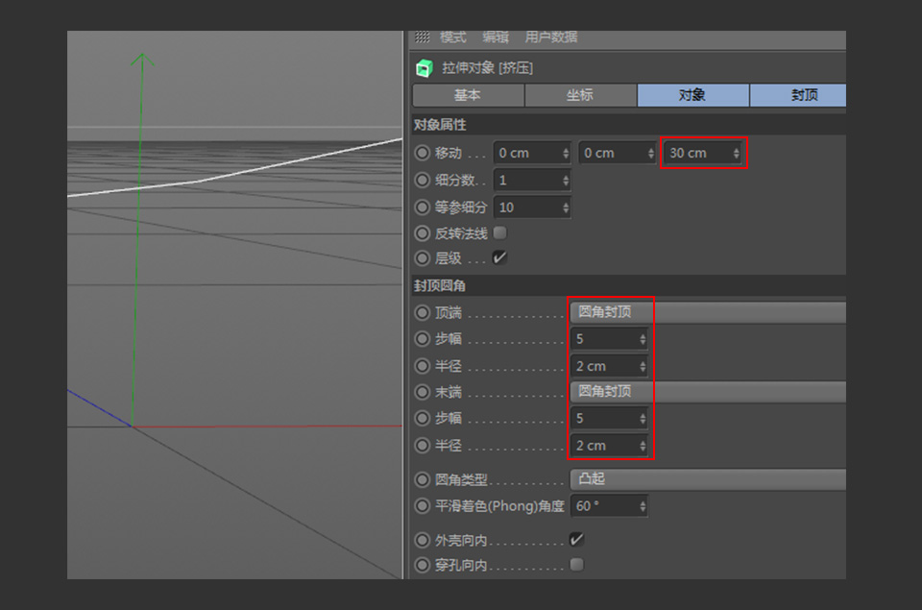Enable the 反转法线 checkbox
922x610 pixels.
[499, 232]
